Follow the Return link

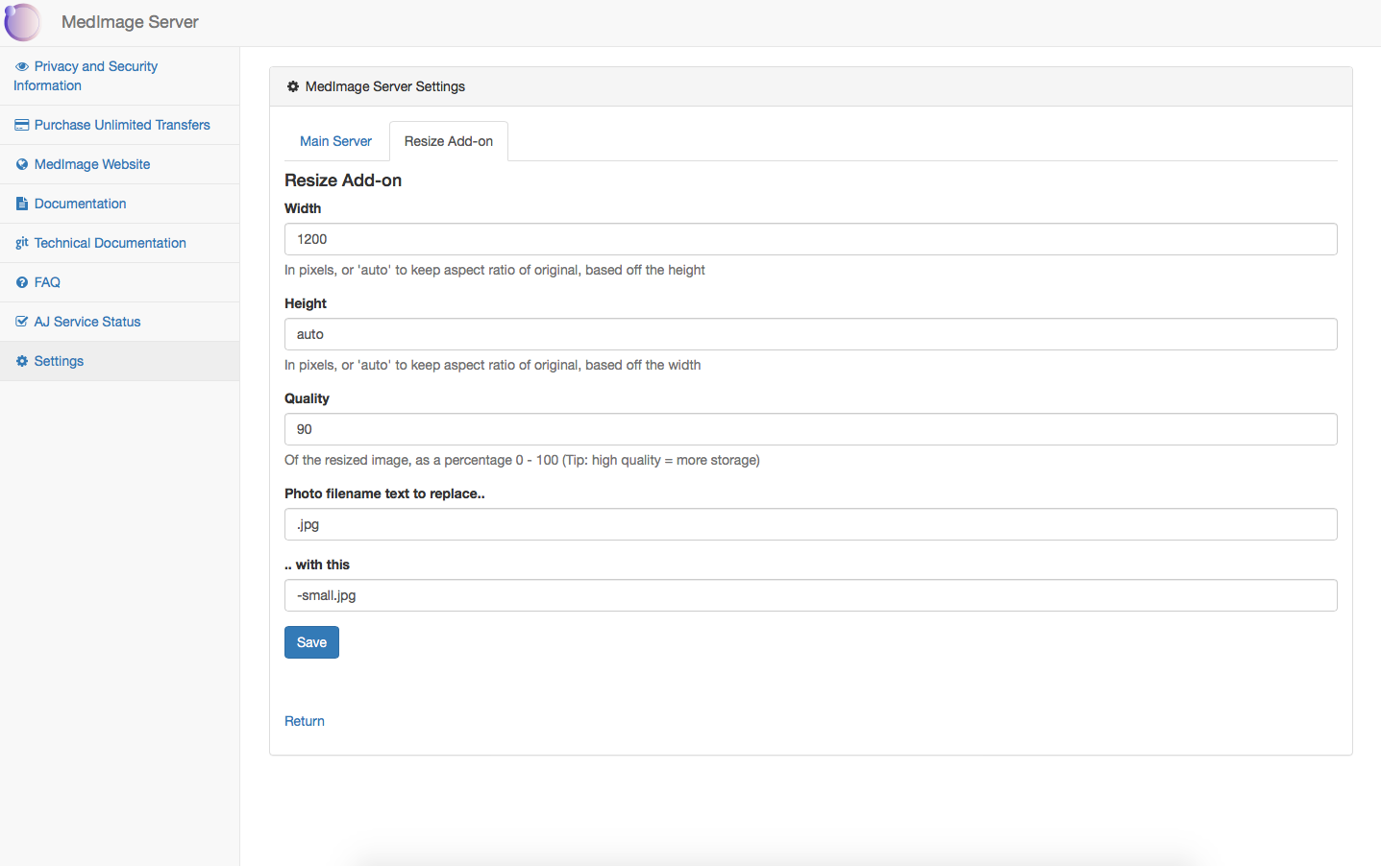click(x=305, y=721)
